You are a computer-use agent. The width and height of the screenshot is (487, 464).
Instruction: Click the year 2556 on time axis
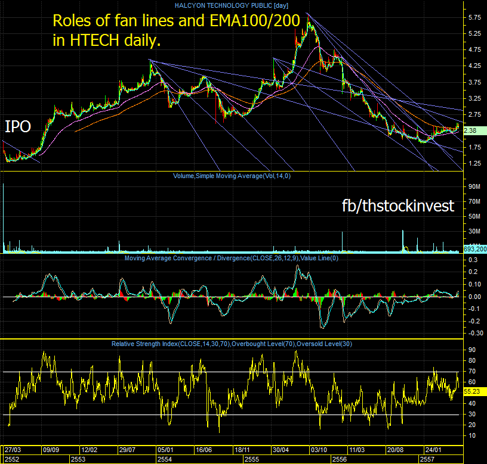tap(340, 459)
